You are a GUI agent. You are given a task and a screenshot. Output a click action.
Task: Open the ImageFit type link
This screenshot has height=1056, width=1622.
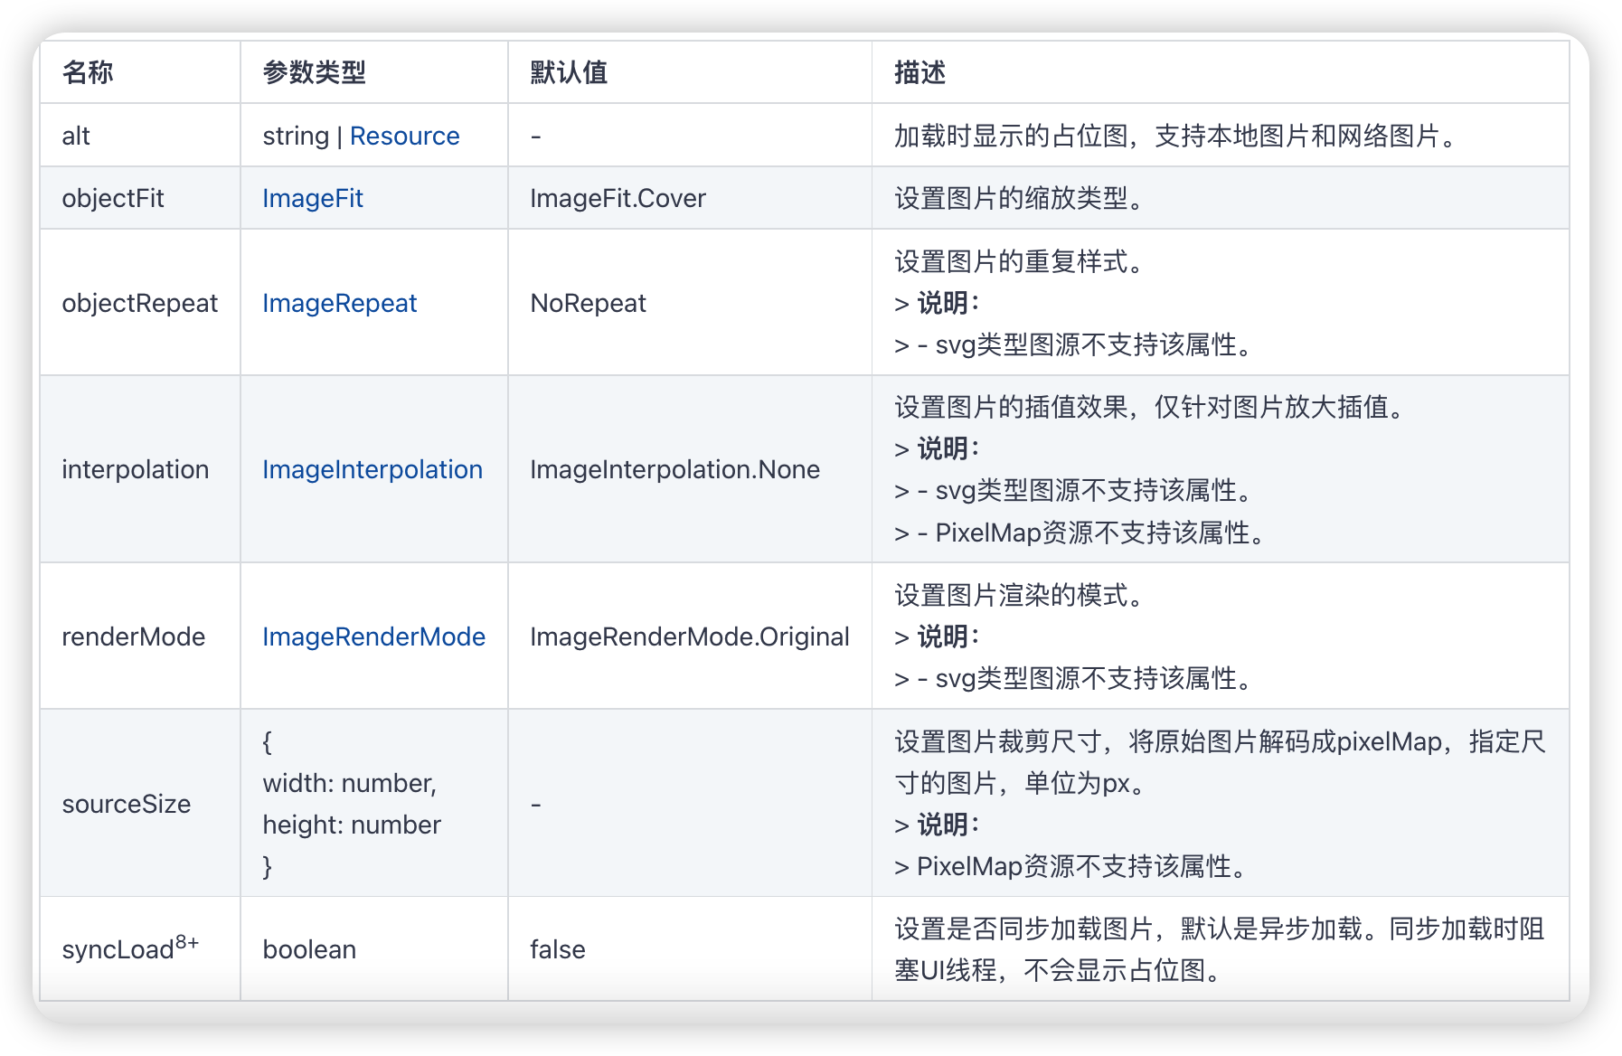point(313,198)
